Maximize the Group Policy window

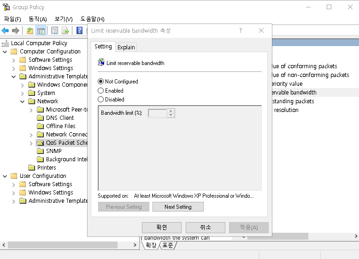pyautogui.click(x=329, y=7)
